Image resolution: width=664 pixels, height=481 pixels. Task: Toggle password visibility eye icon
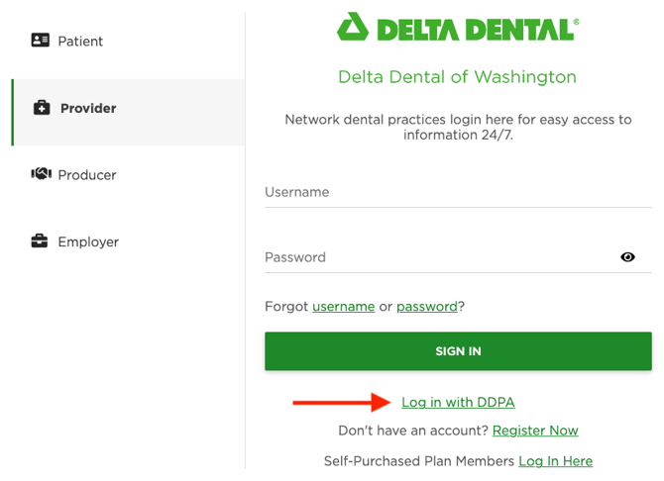[x=627, y=257]
